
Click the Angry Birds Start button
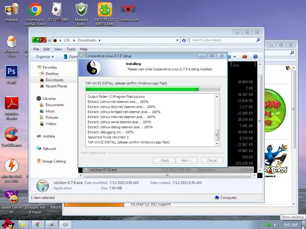8,224
